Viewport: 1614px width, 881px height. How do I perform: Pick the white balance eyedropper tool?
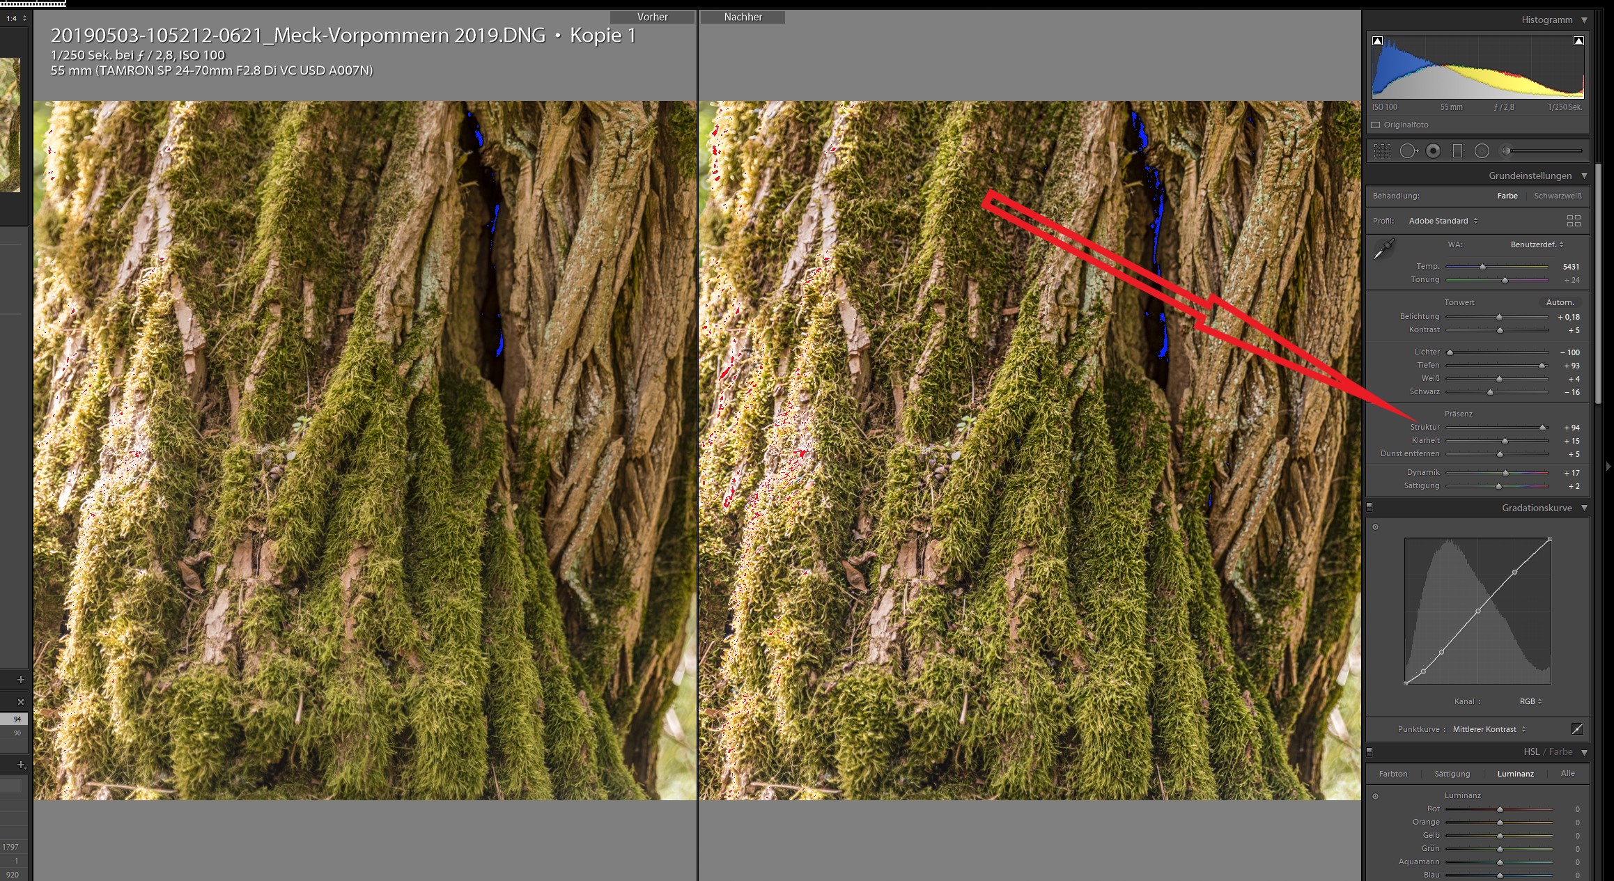pos(1383,249)
